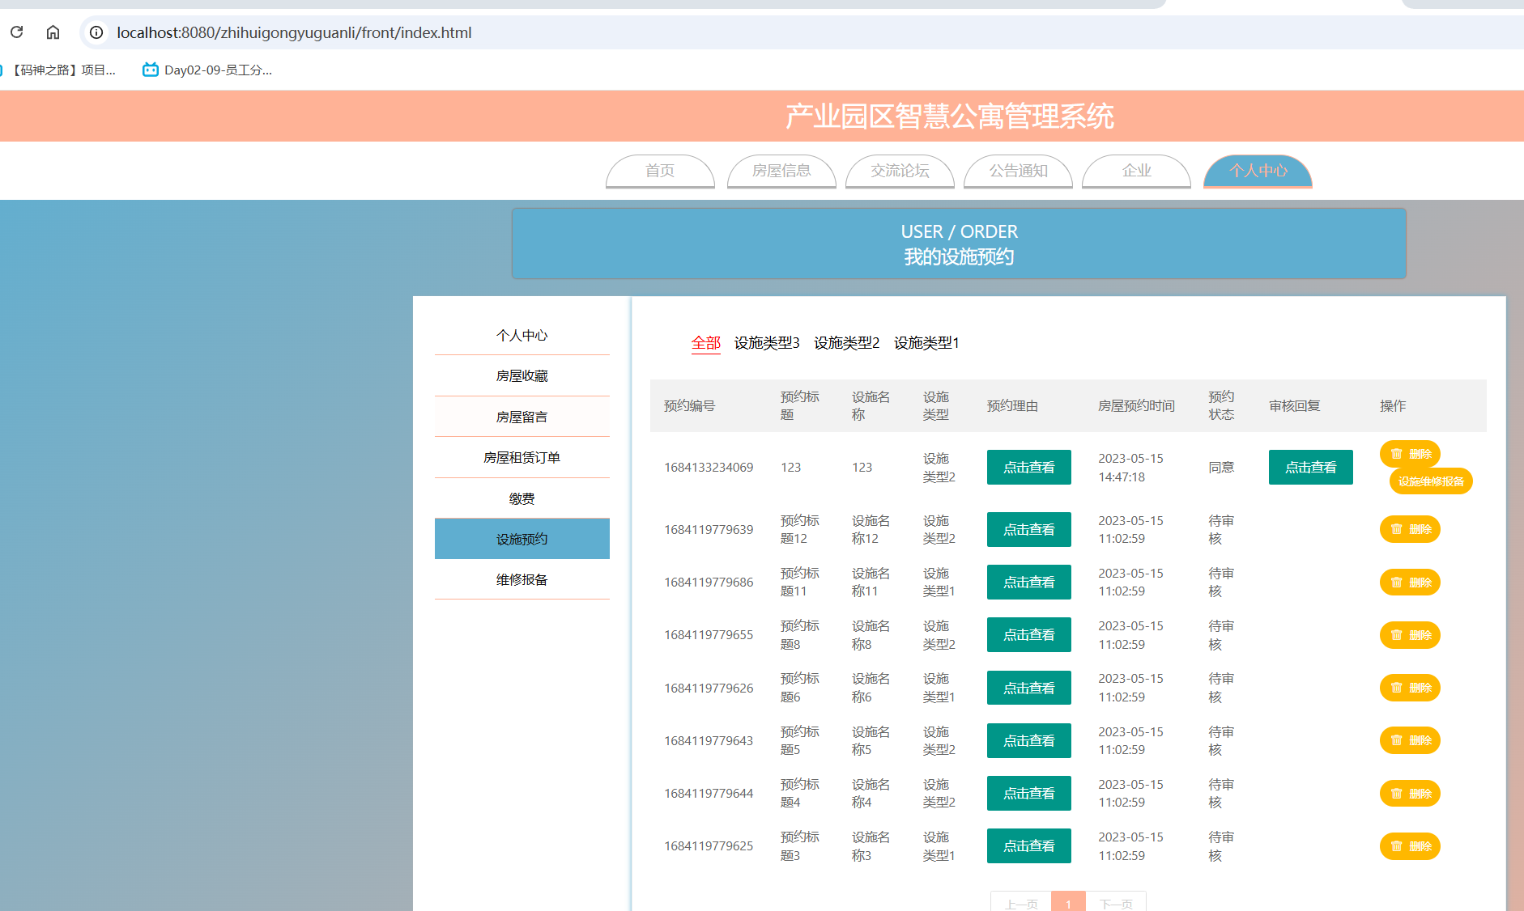This screenshot has width=1524, height=911.
Task: Go to browser home with the house icon
Action: [53, 32]
